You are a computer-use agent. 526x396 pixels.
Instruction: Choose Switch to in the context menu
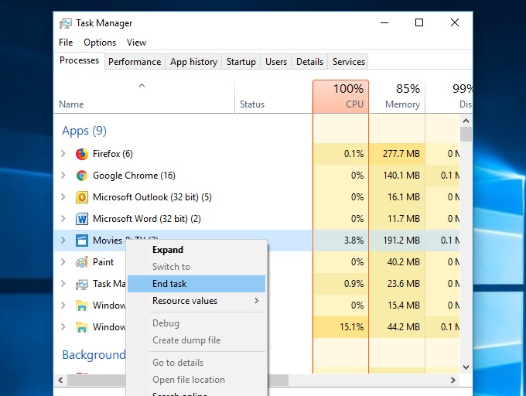pos(196,267)
